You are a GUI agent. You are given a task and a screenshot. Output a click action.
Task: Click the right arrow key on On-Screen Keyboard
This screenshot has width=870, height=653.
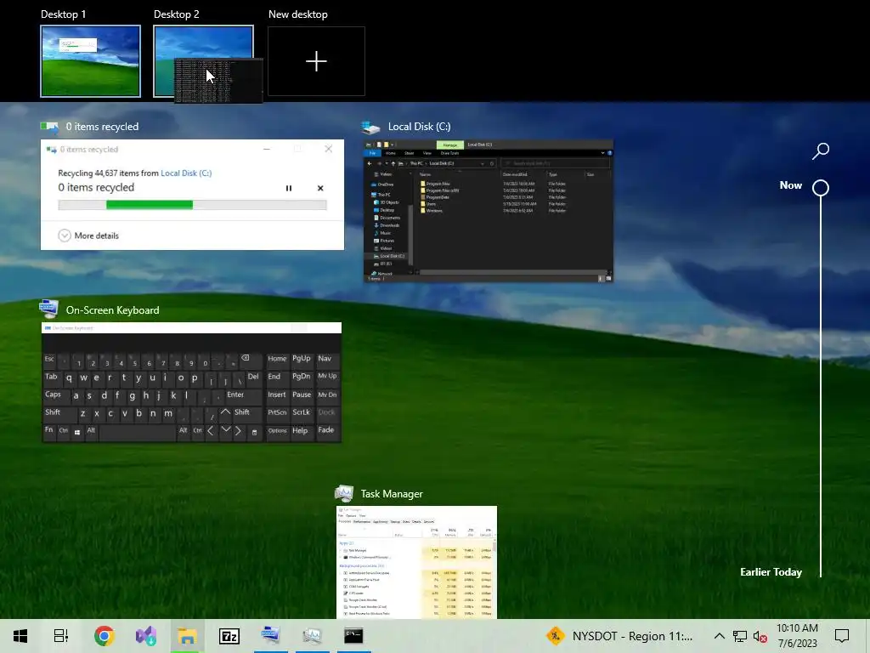coord(239,431)
